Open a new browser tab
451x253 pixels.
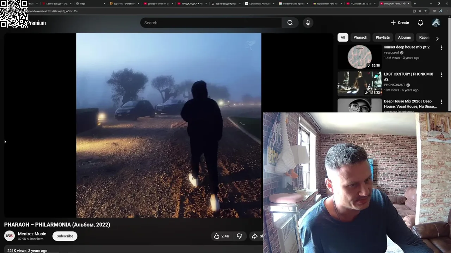point(415,4)
